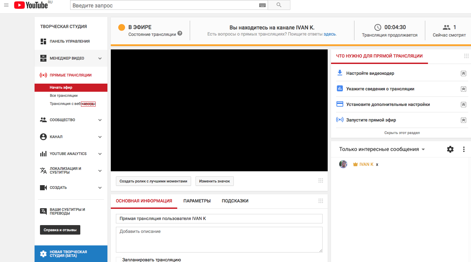This screenshot has width=471, height=262.
Task: Click the Изменить значок button
Action: 214,181
